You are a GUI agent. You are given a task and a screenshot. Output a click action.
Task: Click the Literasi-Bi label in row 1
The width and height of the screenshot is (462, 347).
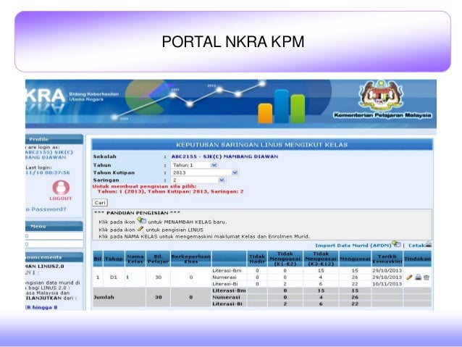click(x=224, y=284)
